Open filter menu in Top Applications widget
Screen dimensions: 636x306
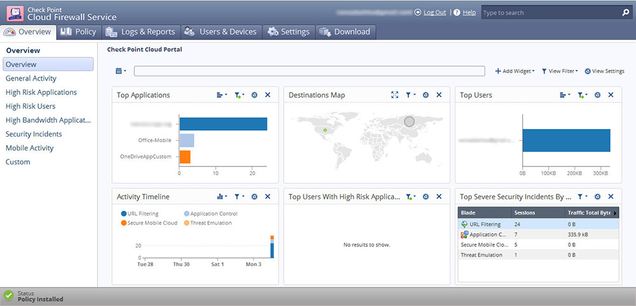pyautogui.click(x=239, y=95)
